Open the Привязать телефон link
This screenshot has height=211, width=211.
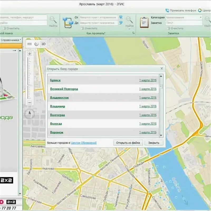tap(183, 11)
